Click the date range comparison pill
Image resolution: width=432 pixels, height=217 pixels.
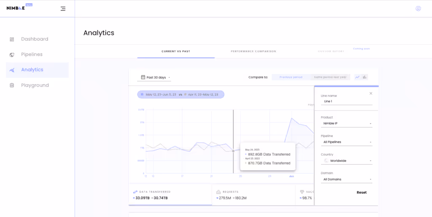(x=181, y=95)
